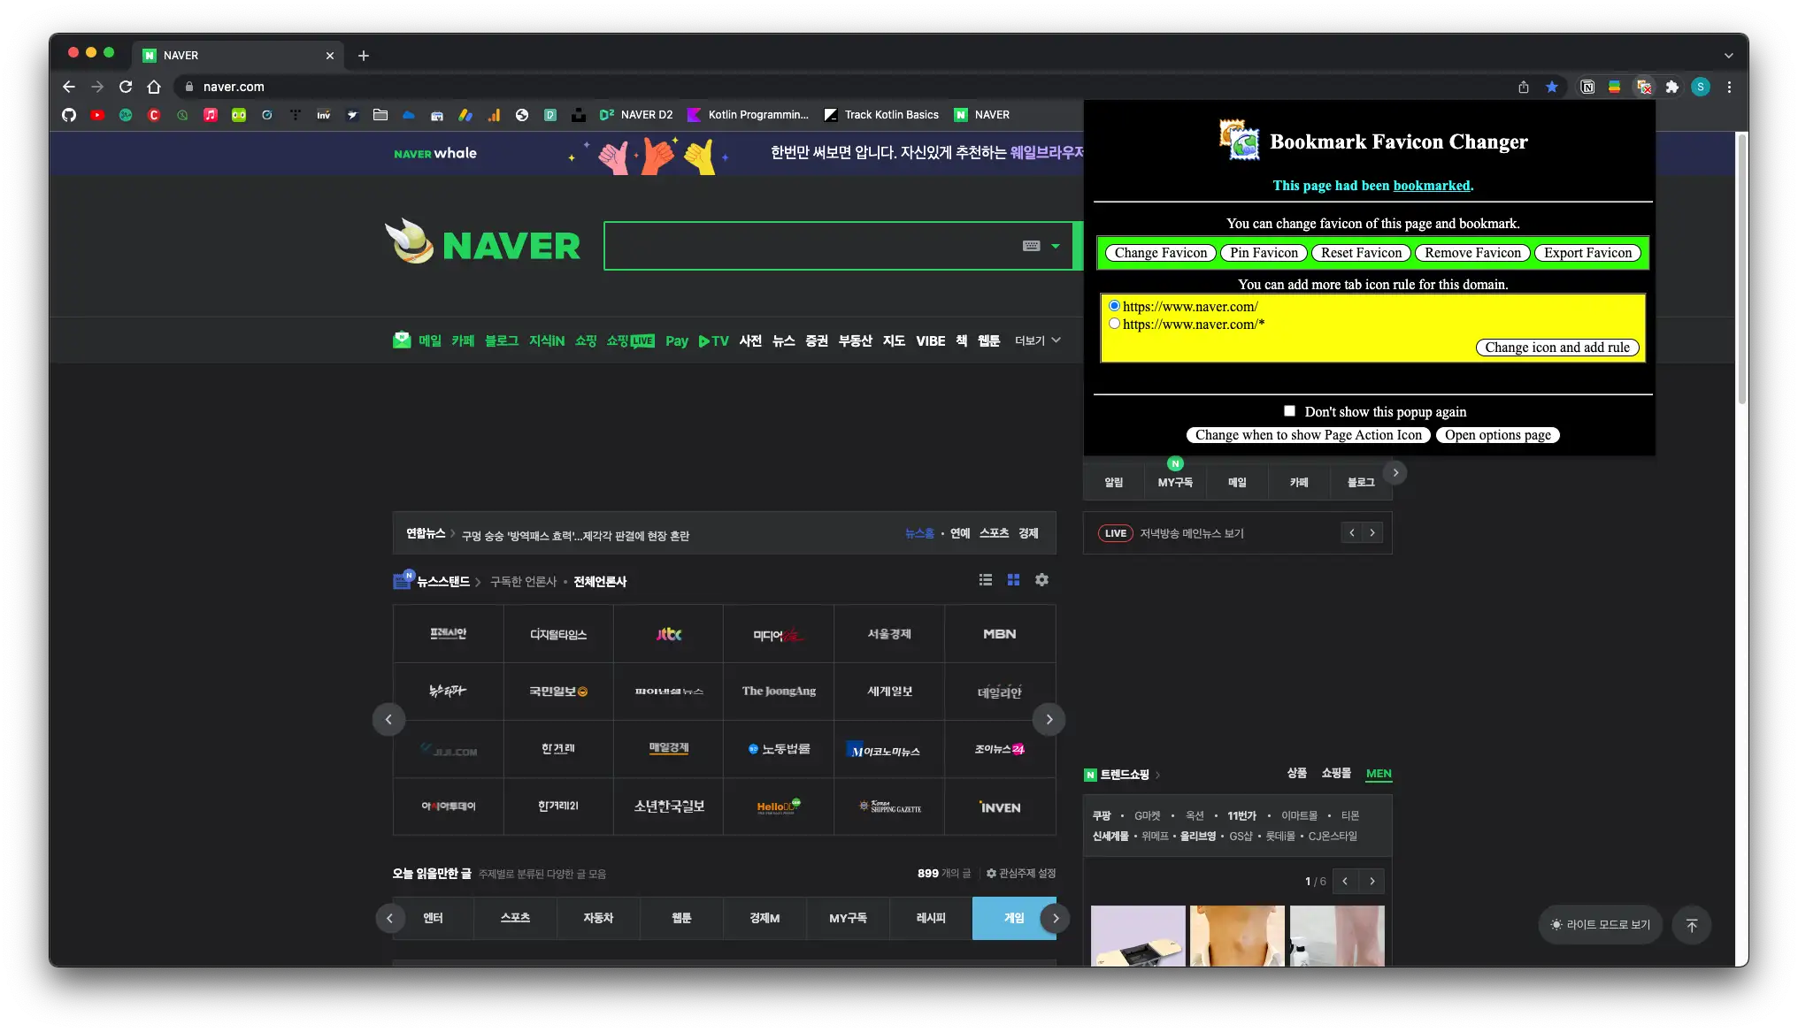The width and height of the screenshot is (1798, 1032).
Task: Click the GitHub bookmark icon
Action: [69, 115]
